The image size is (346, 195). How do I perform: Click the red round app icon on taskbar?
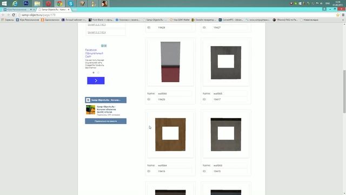[x=49, y=3]
